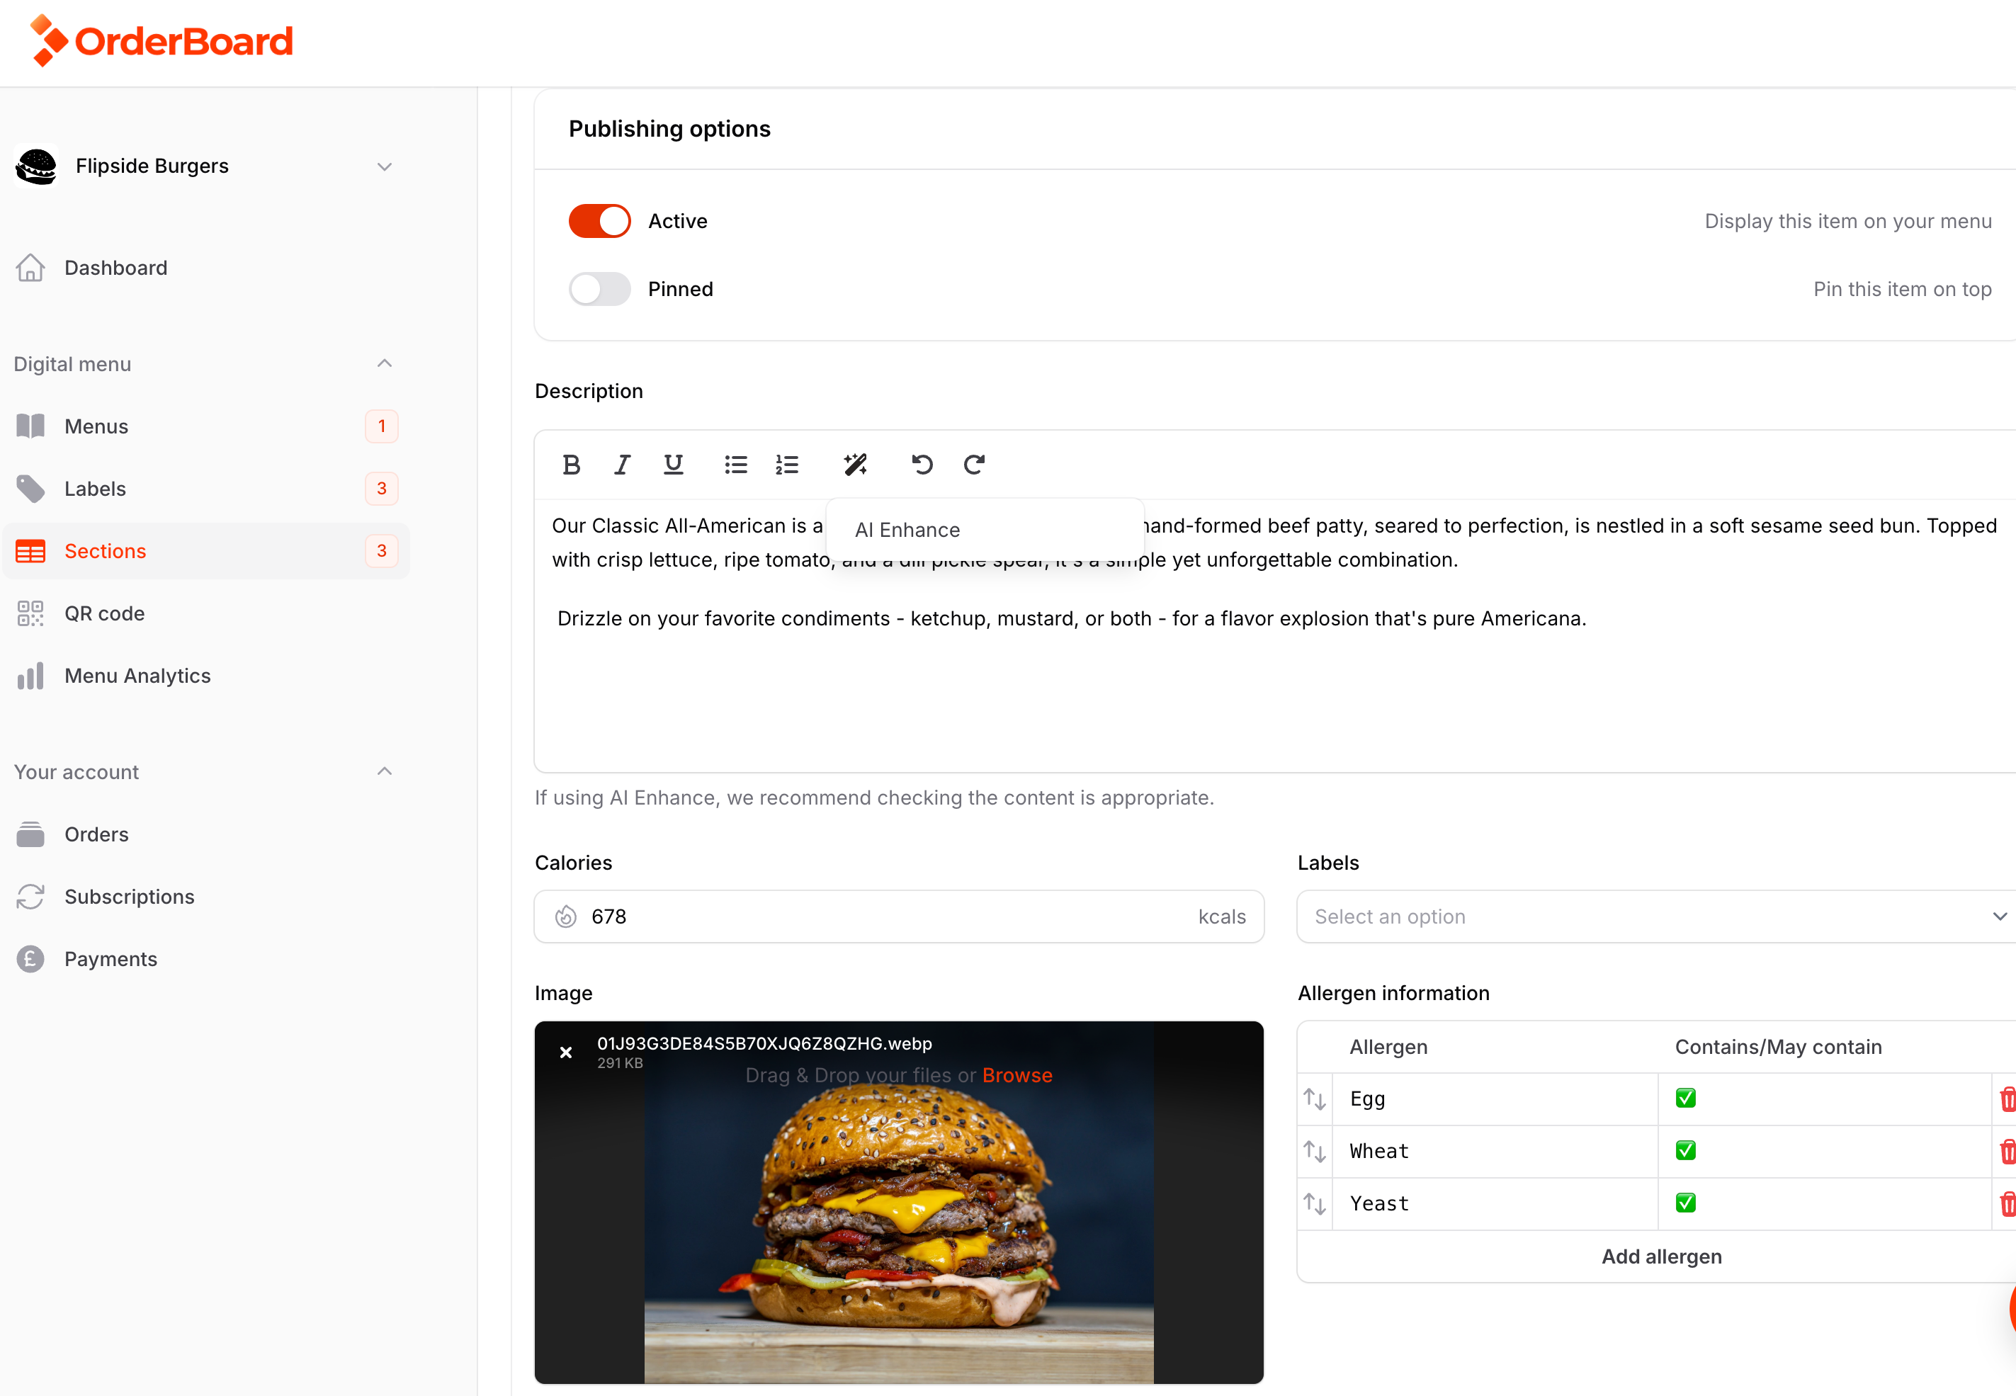The height and width of the screenshot is (1396, 2016).
Task: Enable the Pinned toggle
Action: (x=599, y=290)
